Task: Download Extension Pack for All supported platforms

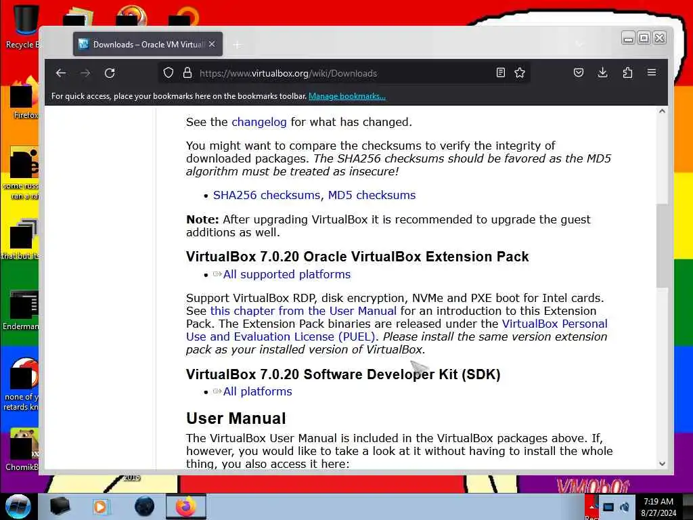Action: (x=287, y=274)
